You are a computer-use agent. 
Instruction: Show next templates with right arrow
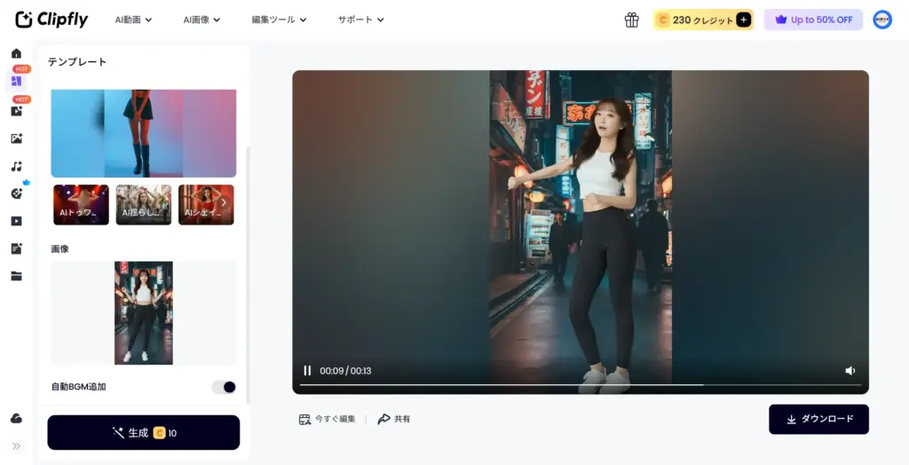[x=224, y=203]
